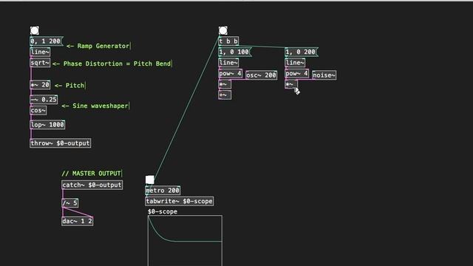Select the sqrt~ object
This screenshot has width=473, height=266.
point(40,63)
